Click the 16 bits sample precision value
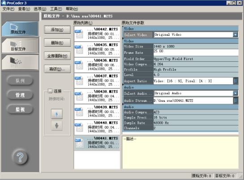The image size is (244, 180). coord(196,117)
